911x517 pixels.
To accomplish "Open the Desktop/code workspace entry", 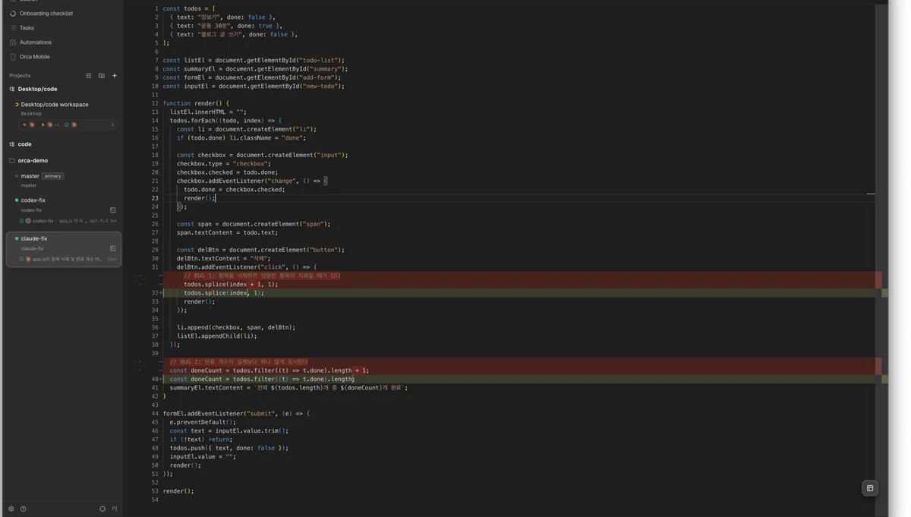I will coord(55,105).
